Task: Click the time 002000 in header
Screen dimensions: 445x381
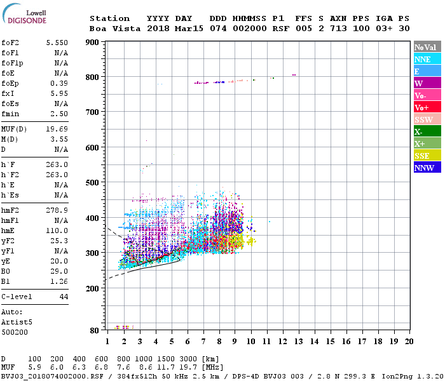Action: 250,29
